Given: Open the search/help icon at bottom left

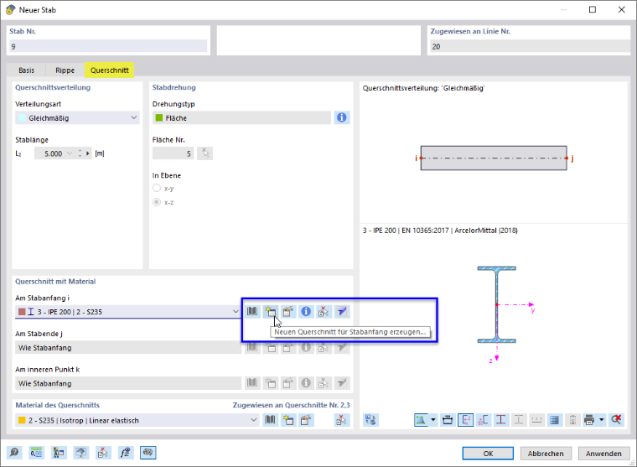Looking at the screenshot, I should coord(14,453).
